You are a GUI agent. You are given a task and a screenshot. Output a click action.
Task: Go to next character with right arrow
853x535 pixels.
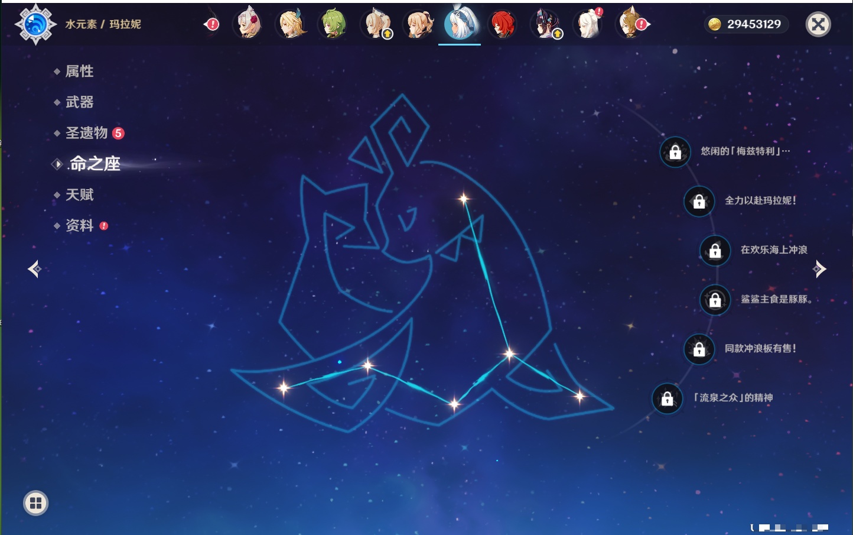click(819, 269)
